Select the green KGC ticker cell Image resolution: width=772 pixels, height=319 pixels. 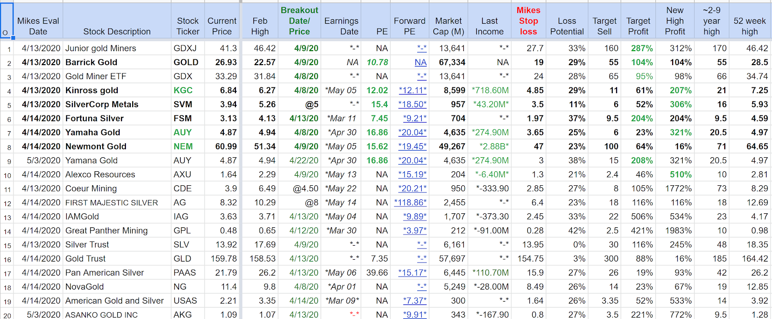188,90
